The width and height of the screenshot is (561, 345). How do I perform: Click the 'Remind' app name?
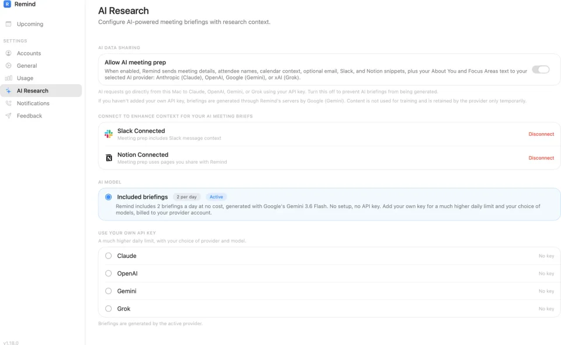(25, 4)
